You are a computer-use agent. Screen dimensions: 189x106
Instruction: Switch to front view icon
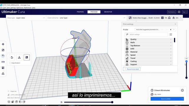coord(13,102)
